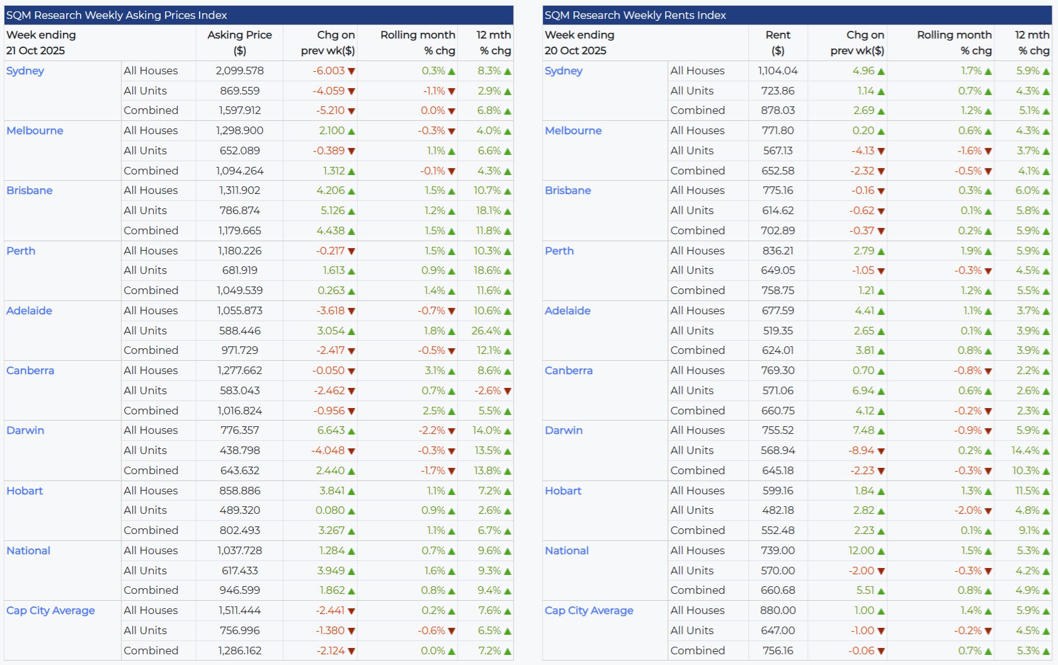Open the Hobart link in Weekly Rents table
This screenshot has height=665, width=1058.
coord(563,491)
